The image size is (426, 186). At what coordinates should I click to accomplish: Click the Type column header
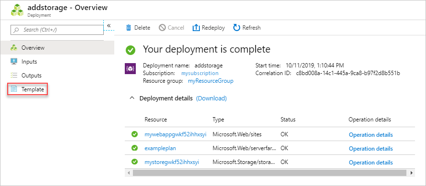[218, 120]
